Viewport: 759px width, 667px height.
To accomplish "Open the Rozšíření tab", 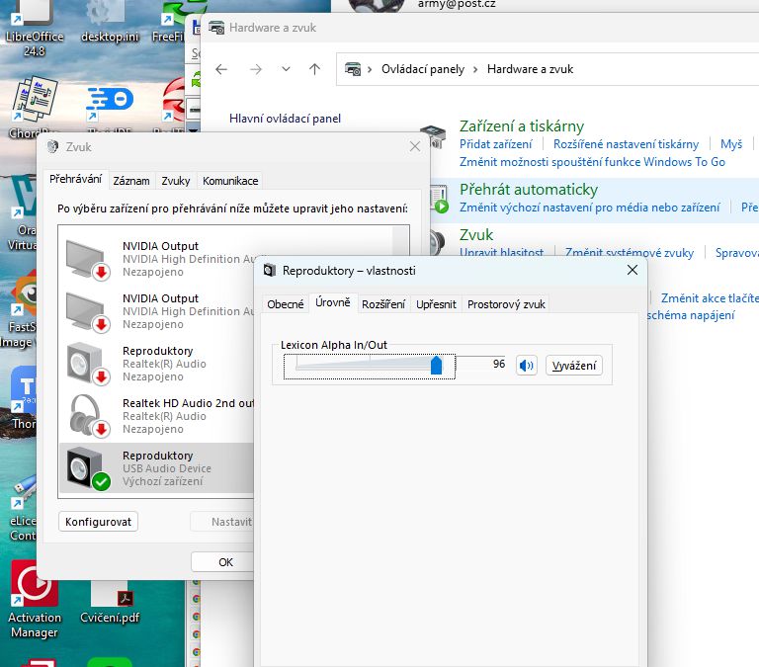I will pyautogui.click(x=383, y=304).
